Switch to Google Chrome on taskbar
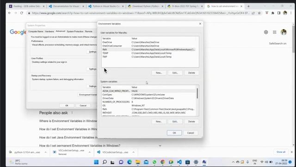Viewport: 296px width, 167px height. pos(163,162)
